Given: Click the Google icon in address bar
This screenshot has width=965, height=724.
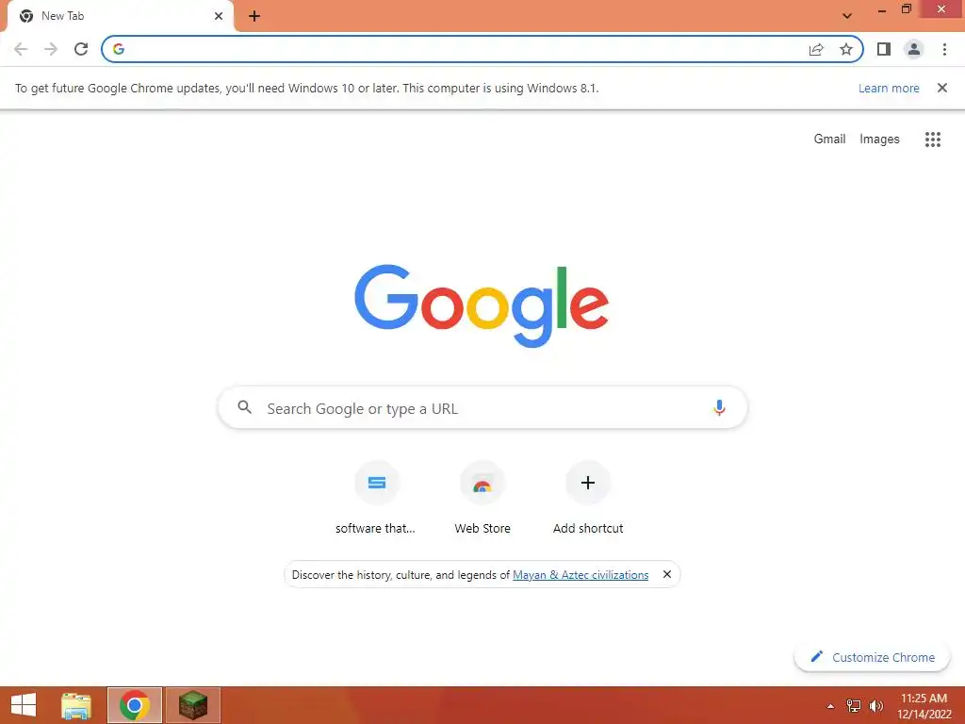Looking at the screenshot, I should click(119, 49).
